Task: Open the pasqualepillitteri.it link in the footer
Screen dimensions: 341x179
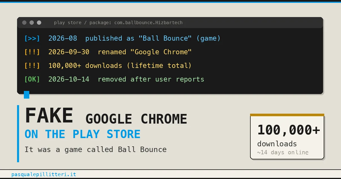Action: pyautogui.click(x=44, y=174)
